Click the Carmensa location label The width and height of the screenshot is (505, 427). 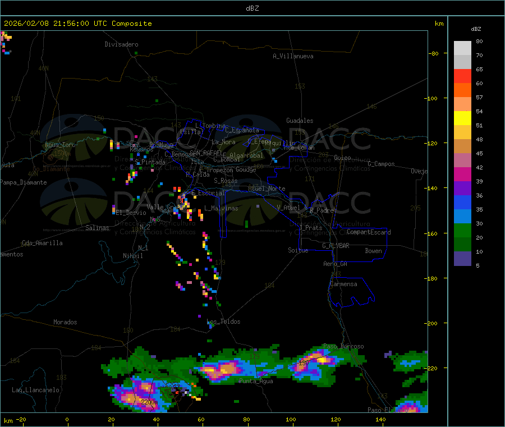pos(343,284)
